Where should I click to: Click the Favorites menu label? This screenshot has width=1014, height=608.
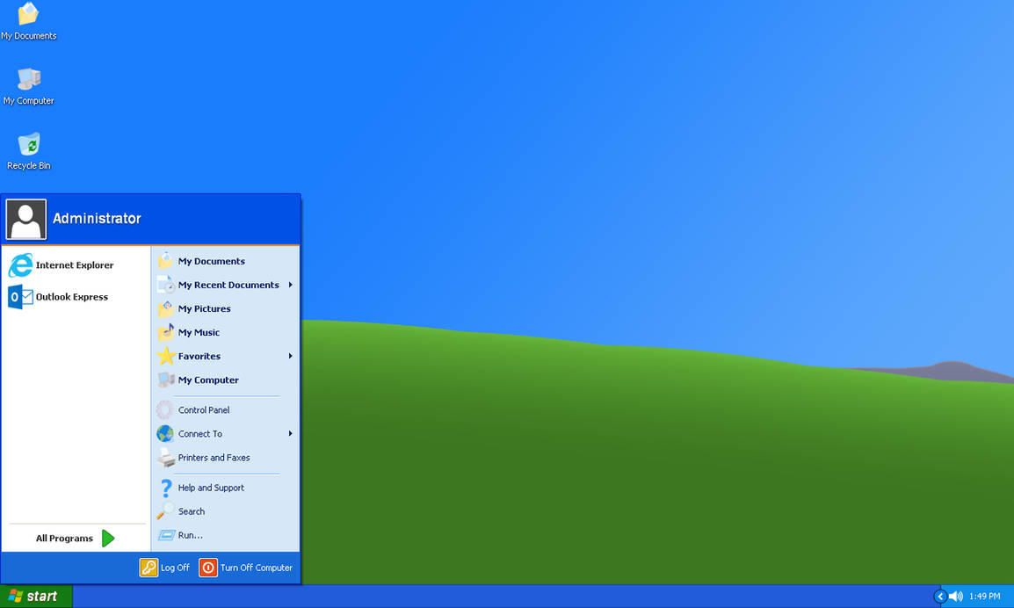[199, 357]
